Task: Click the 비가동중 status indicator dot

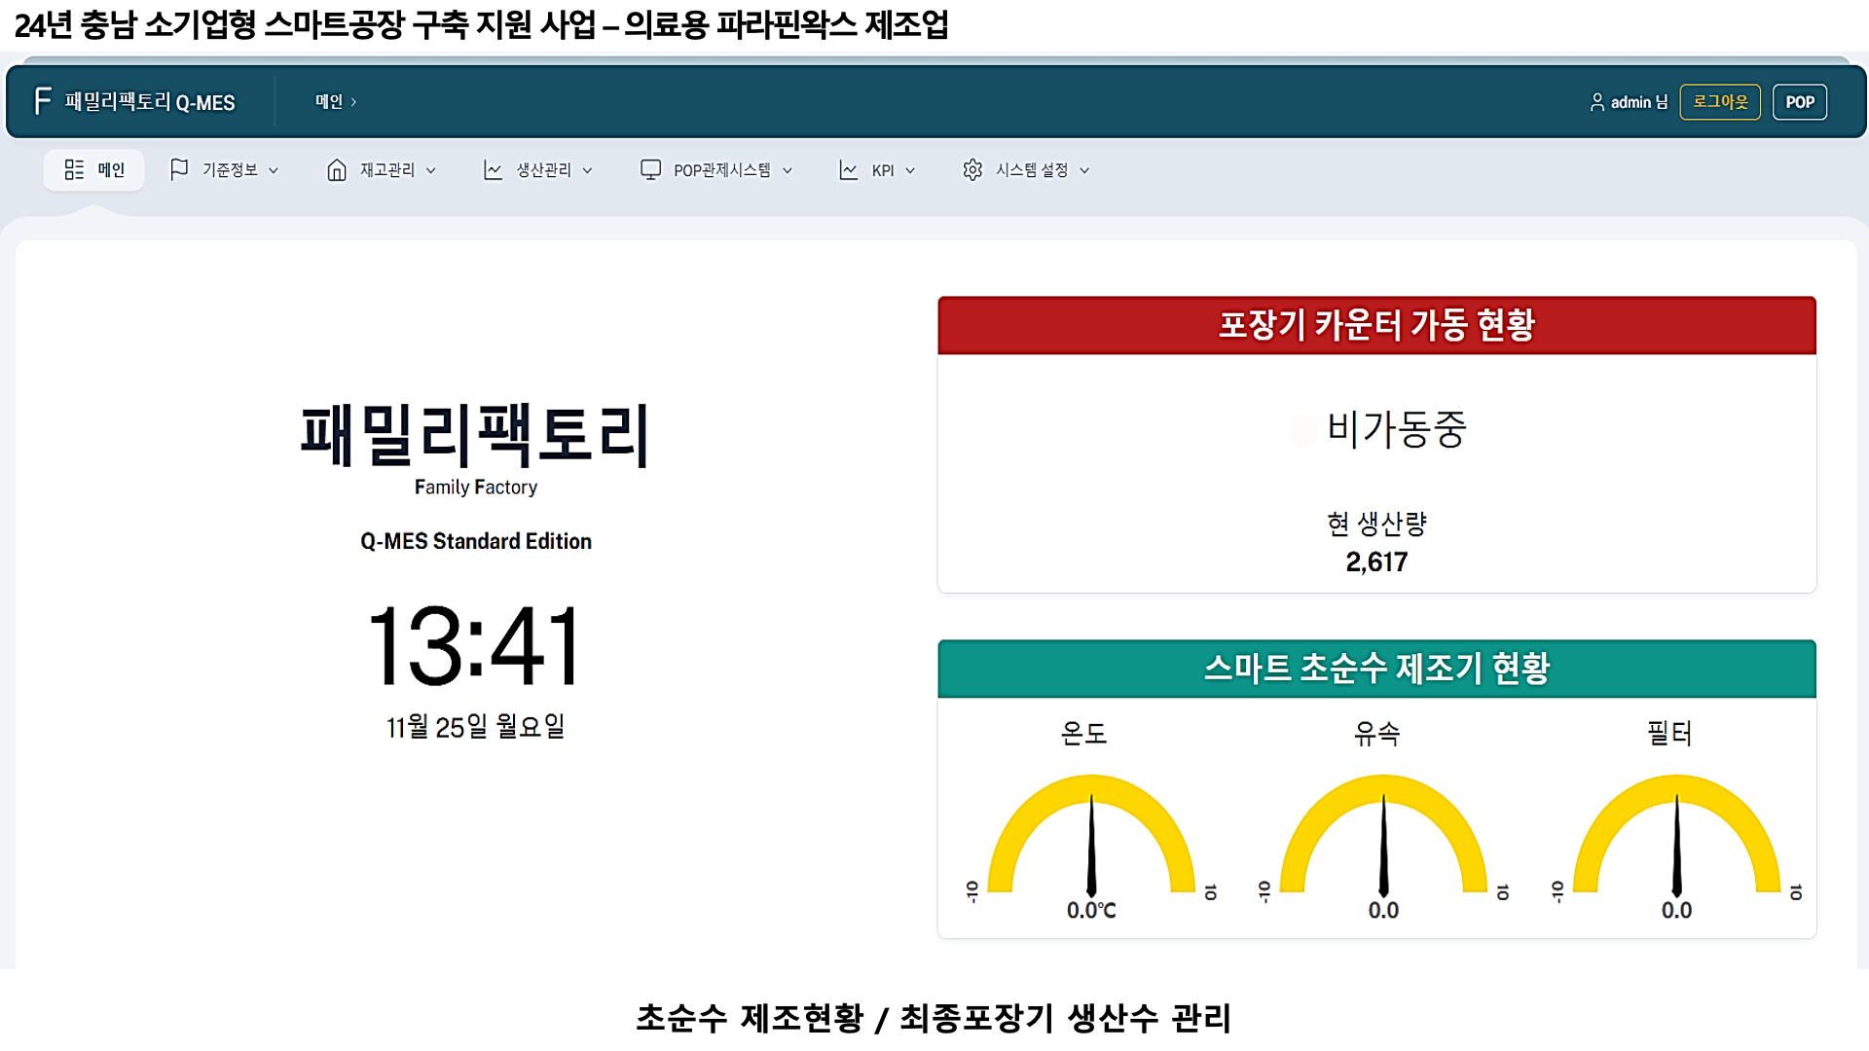Action: (x=1302, y=430)
